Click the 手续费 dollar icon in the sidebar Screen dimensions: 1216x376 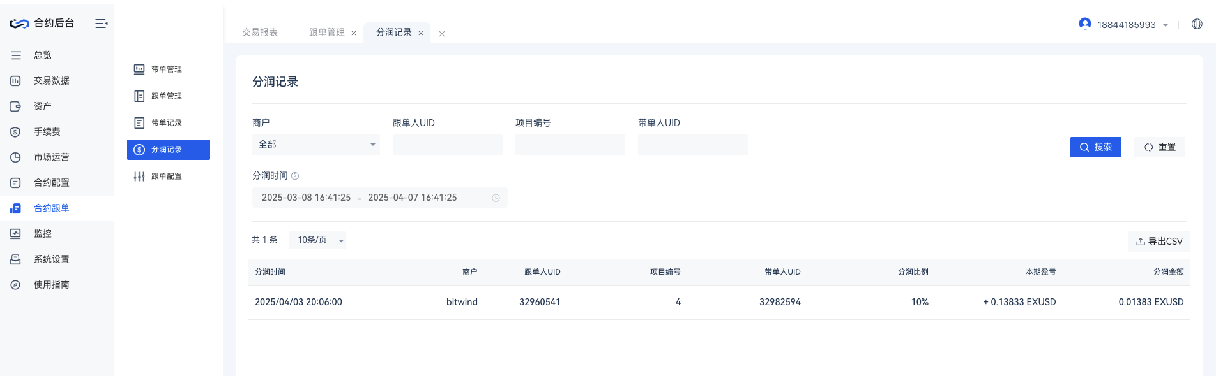click(x=16, y=132)
